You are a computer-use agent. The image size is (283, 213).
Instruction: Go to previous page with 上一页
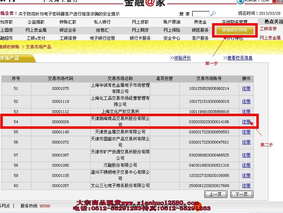(216, 194)
